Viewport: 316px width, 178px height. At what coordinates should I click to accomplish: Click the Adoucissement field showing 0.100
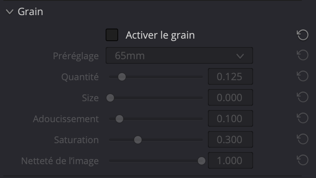(x=230, y=119)
